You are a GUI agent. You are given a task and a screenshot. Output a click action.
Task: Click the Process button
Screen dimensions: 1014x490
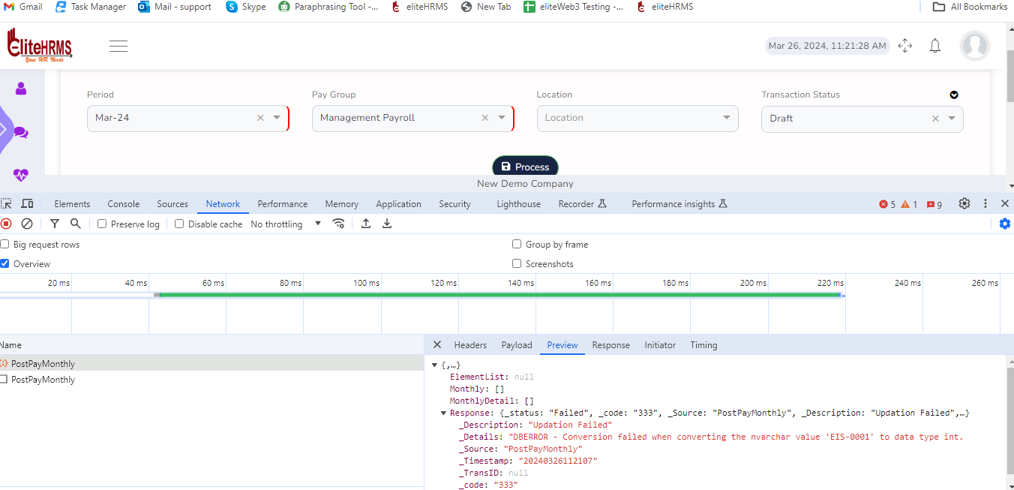coord(525,167)
